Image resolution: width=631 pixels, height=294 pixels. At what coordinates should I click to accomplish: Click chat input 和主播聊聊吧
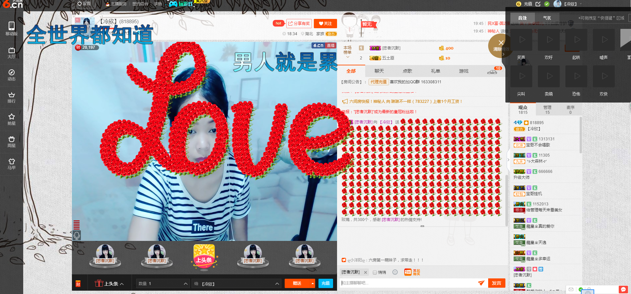408,283
